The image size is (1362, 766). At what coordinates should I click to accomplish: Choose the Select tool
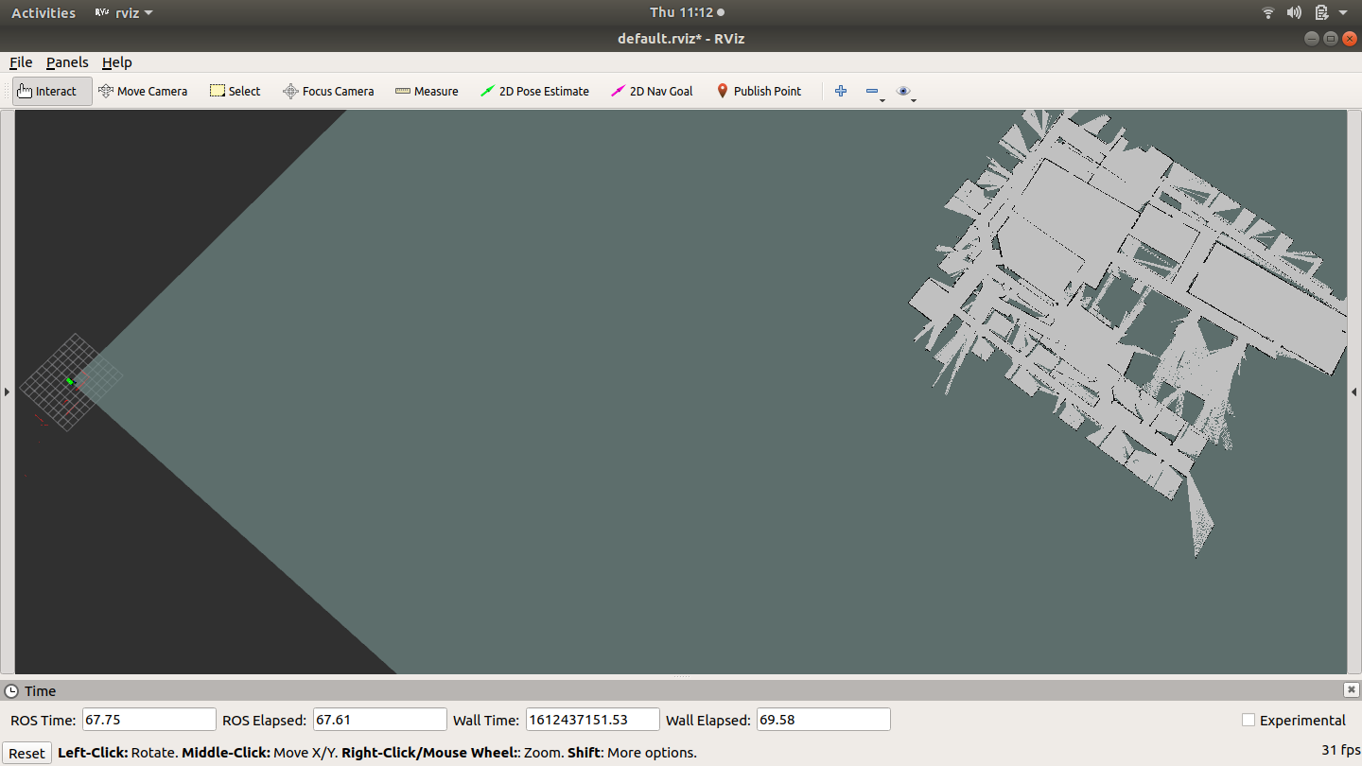(x=236, y=92)
